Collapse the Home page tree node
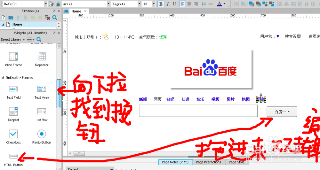The image size is (320, 170). [3, 24]
